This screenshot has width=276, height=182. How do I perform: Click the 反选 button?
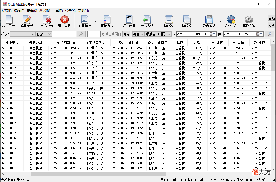tap(271, 25)
